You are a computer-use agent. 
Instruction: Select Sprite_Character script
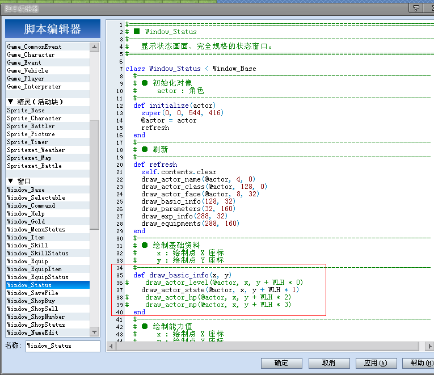tap(48, 118)
